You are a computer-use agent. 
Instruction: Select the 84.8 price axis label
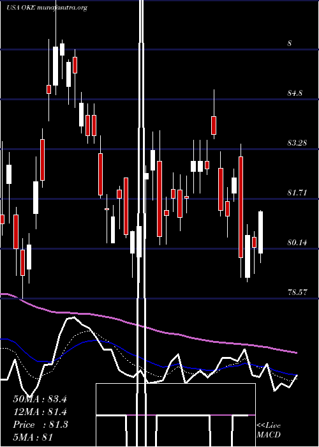[295, 93]
